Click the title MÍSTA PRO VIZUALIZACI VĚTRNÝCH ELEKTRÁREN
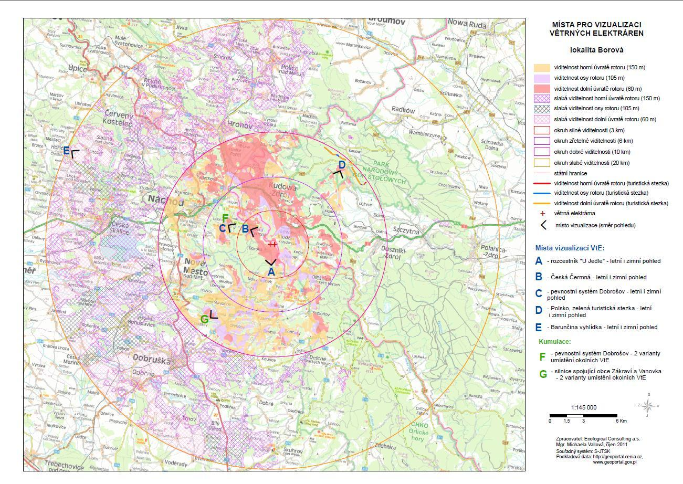Screen dimensions: 683x484 click(x=596, y=29)
